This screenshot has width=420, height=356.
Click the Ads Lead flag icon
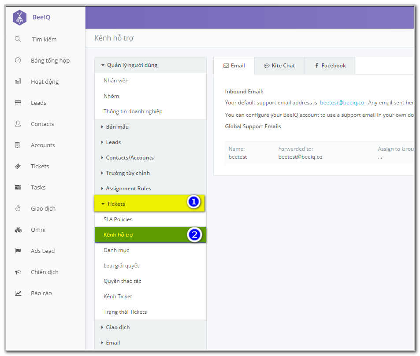pyautogui.click(x=18, y=251)
